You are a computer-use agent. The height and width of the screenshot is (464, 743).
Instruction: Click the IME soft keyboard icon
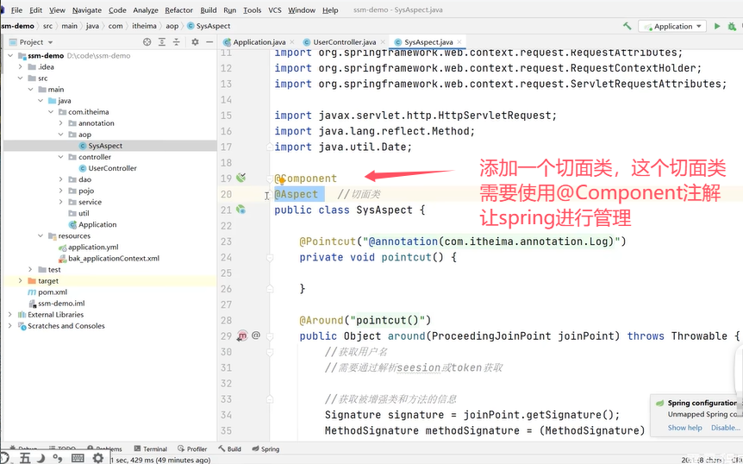tap(78, 458)
